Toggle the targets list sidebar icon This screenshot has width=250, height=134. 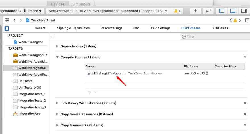pyautogui.click(x=7, y=28)
